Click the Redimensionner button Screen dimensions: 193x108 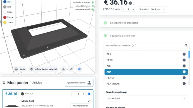tap(80, 106)
